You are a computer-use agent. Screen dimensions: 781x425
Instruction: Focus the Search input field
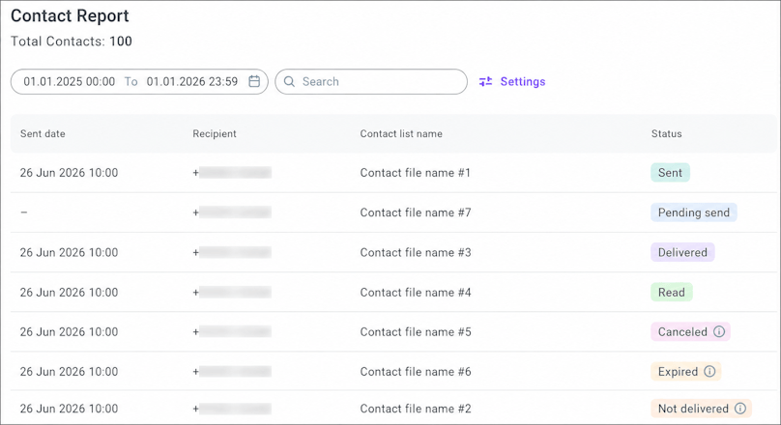point(371,81)
